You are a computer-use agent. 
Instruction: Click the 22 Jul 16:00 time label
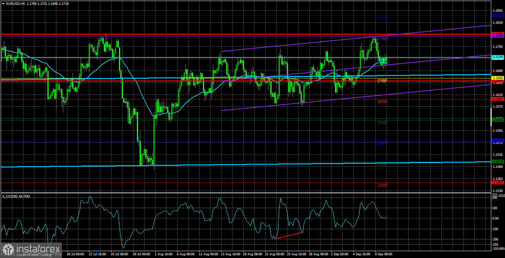pyautogui.click(x=98, y=254)
